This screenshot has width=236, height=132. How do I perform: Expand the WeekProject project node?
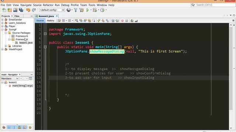[x=3, y=49]
